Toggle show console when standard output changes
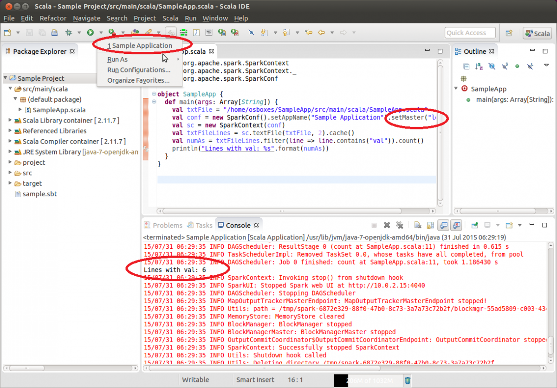The image size is (557, 388). click(x=444, y=225)
